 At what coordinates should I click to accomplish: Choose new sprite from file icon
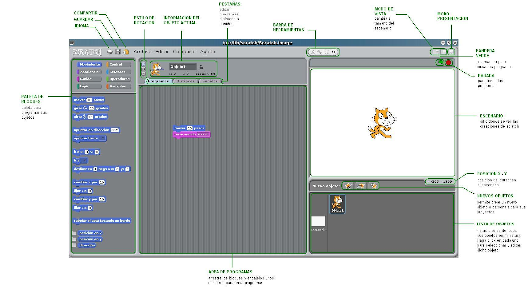(x=361, y=186)
